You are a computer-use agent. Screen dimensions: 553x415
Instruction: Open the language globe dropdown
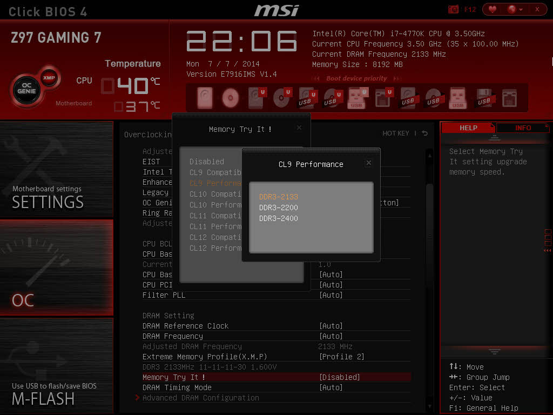tap(515, 9)
